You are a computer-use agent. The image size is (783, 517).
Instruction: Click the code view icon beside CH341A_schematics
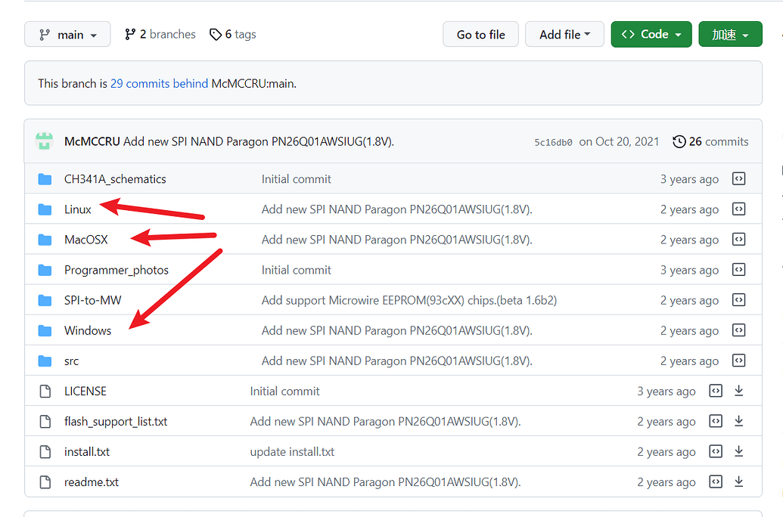coord(738,179)
